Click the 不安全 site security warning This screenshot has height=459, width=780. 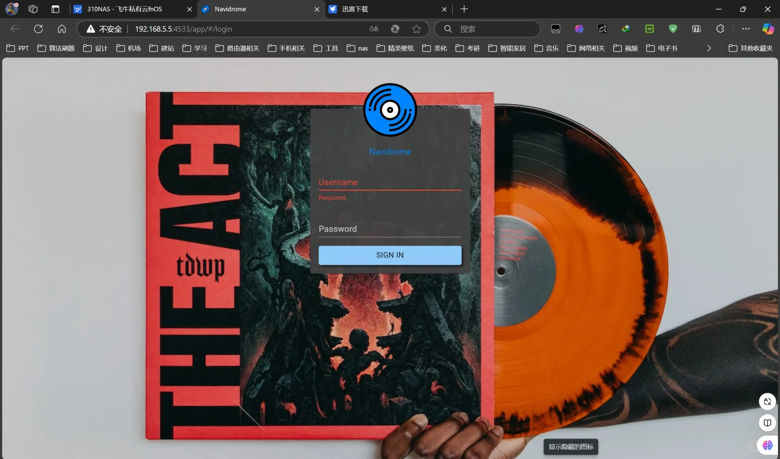point(104,29)
